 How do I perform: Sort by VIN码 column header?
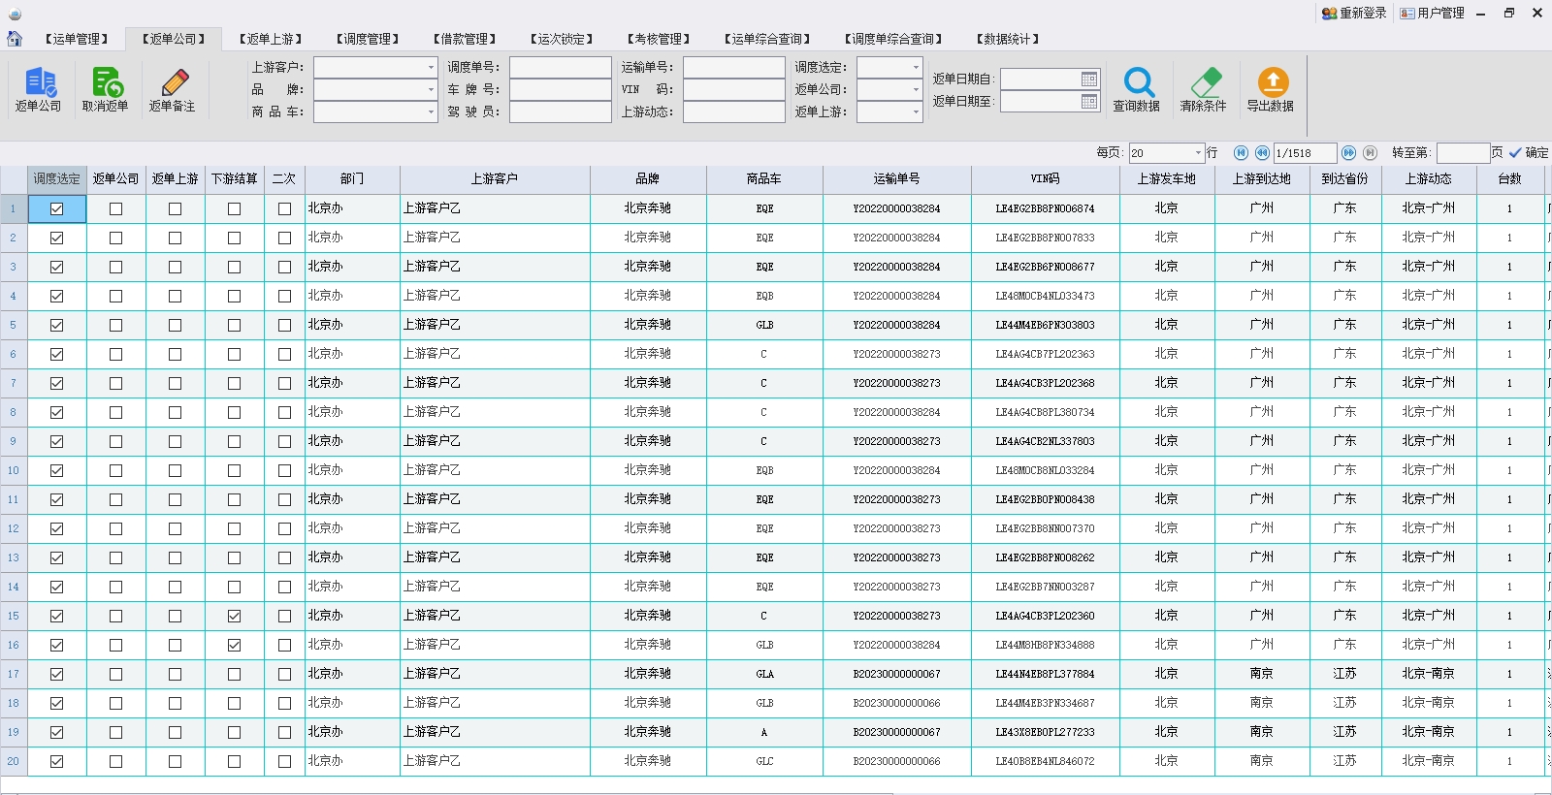[1046, 179]
